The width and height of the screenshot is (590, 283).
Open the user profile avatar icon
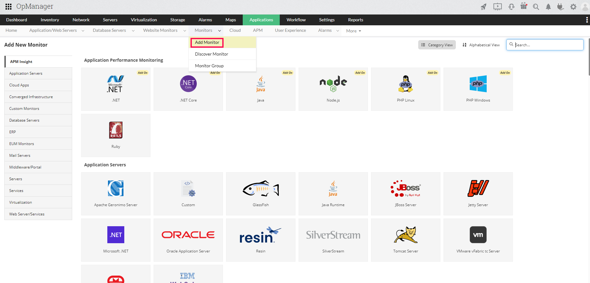coord(585,6)
